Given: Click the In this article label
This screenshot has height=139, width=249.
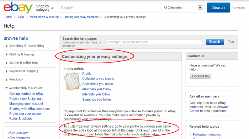Looking at the screenshot, I should (74, 69).
